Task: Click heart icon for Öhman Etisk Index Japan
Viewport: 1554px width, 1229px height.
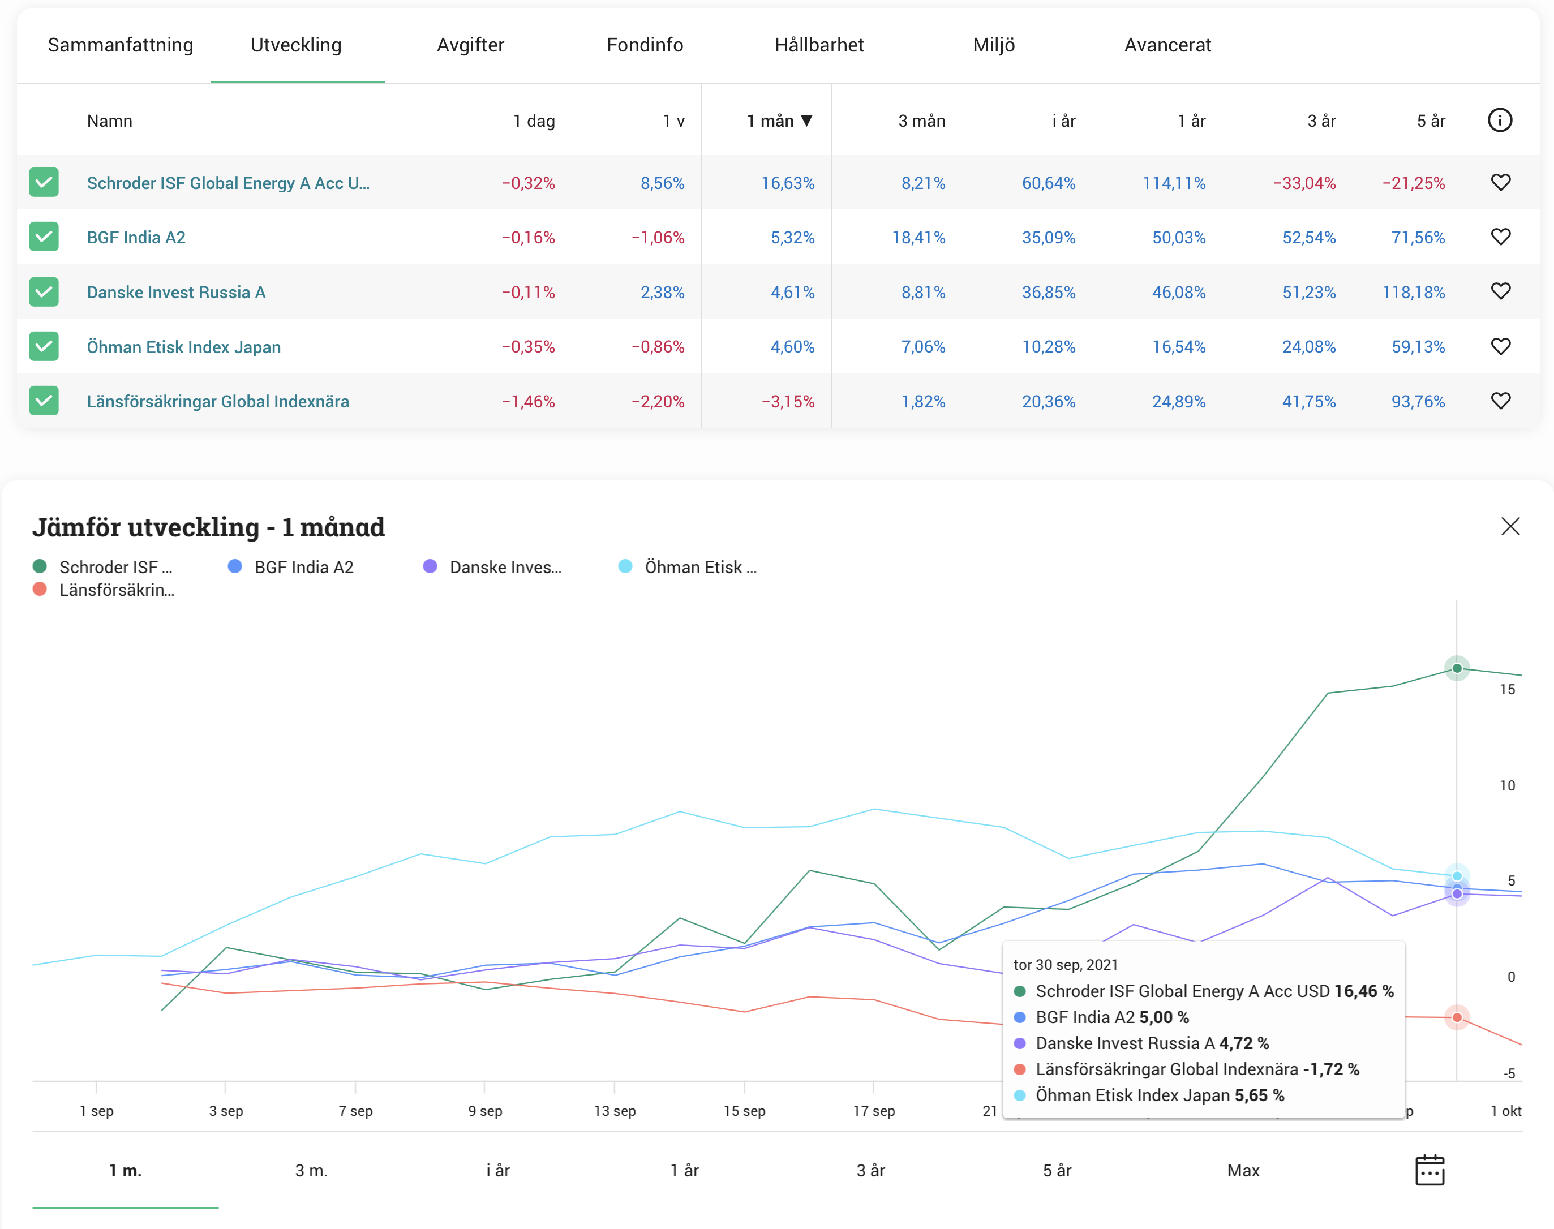Action: tap(1500, 347)
